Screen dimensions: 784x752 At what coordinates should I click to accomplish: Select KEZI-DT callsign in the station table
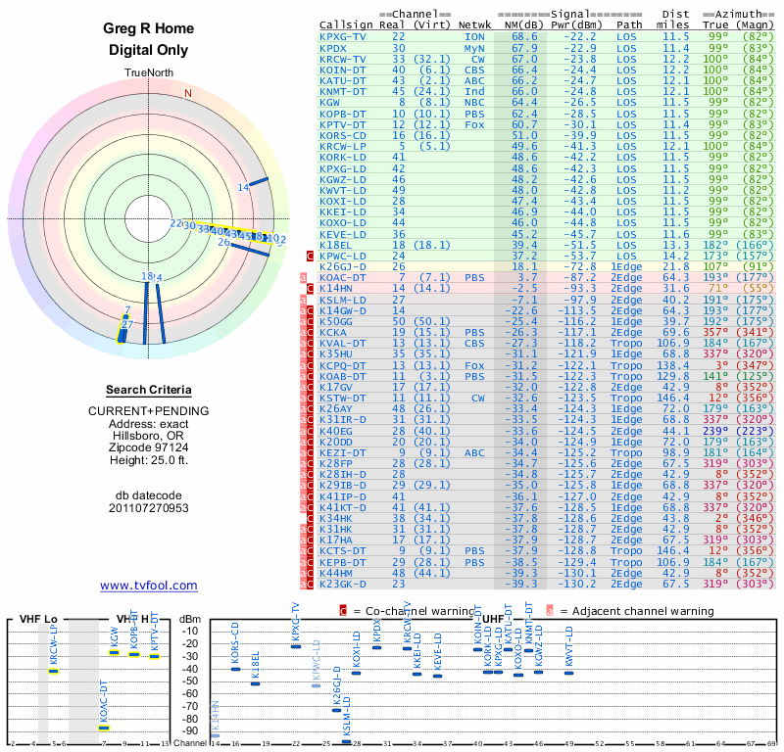[x=343, y=453]
